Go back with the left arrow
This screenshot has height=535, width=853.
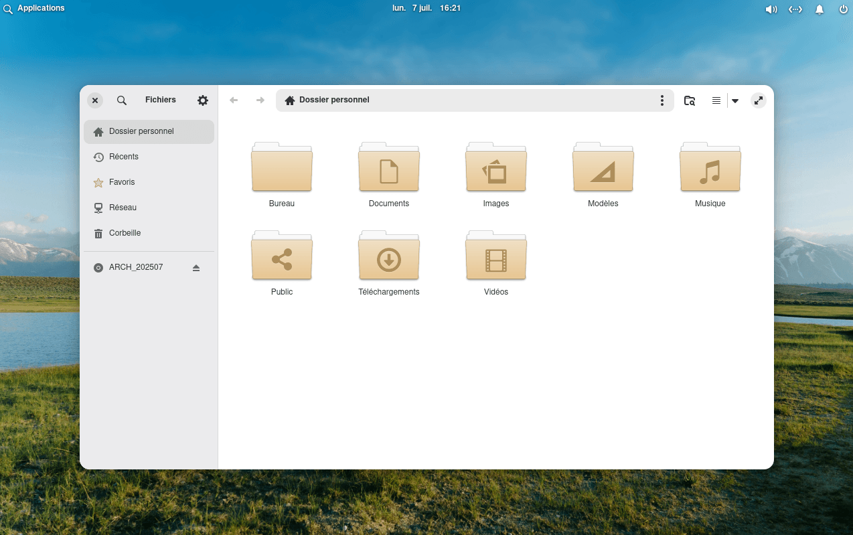(x=234, y=100)
